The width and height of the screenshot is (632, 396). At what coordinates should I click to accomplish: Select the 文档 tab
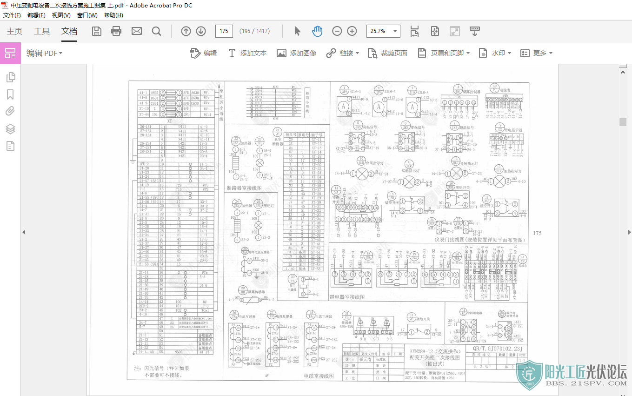69,31
